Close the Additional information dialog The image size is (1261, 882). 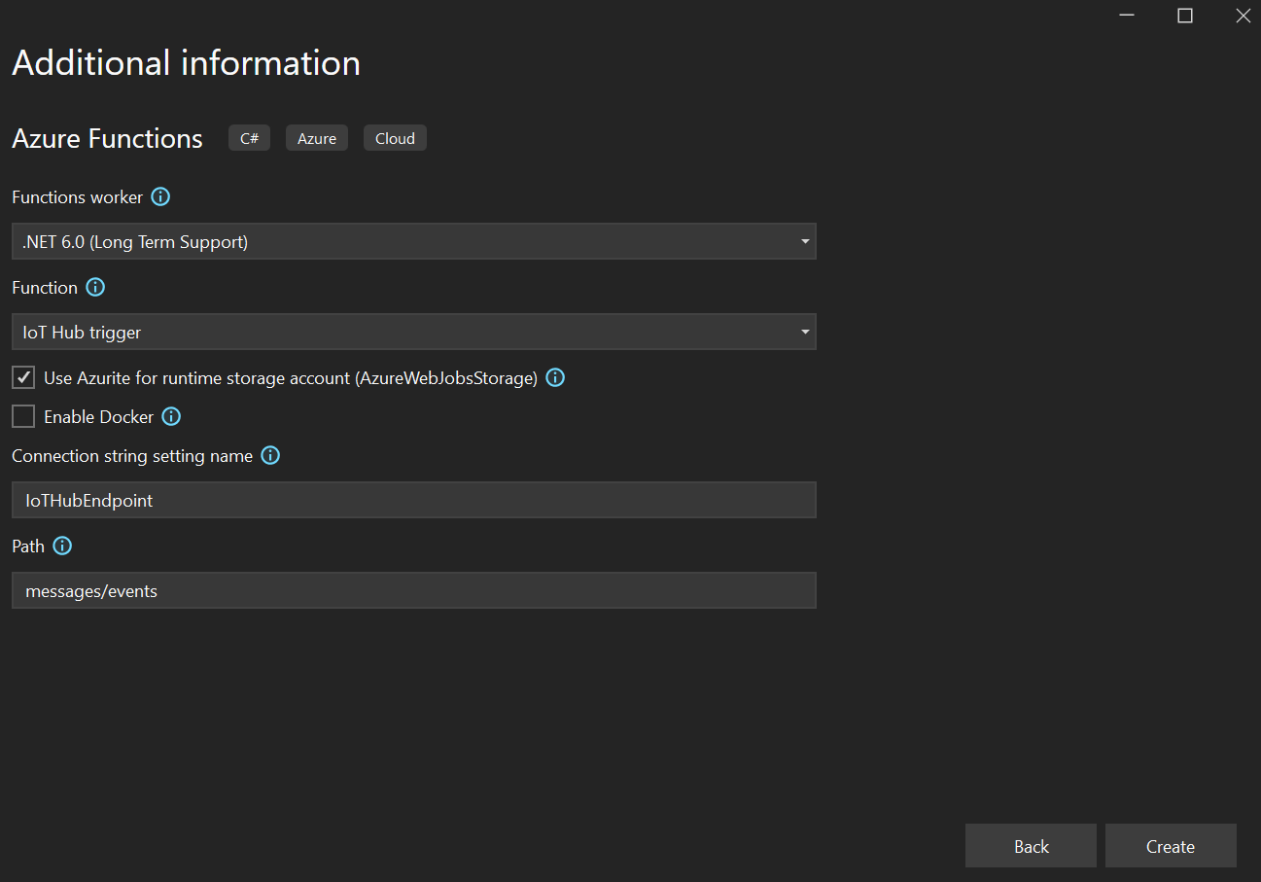(1242, 15)
